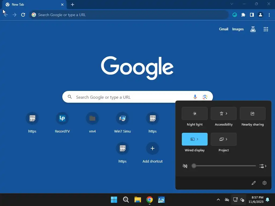Mute or unmute the volume speaker icon
This screenshot has width=275, height=206.
click(185, 166)
